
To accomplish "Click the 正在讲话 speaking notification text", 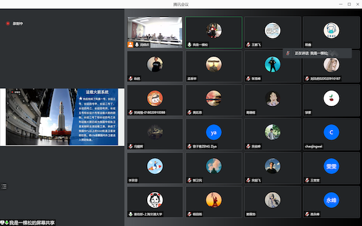I will point(311,53).
